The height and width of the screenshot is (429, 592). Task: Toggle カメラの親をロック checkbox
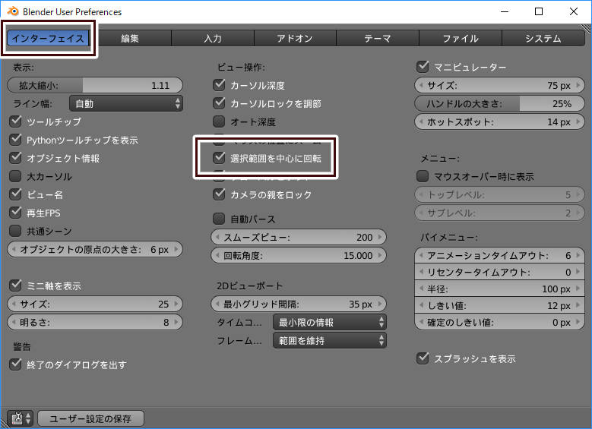pyautogui.click(x=219, y=194)
